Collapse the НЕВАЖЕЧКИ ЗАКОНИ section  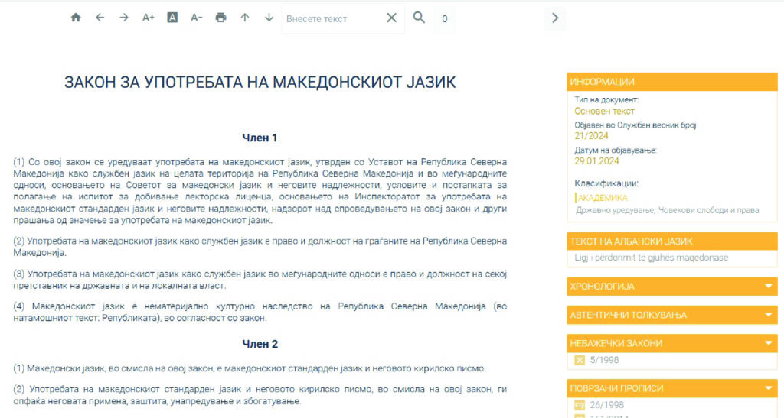tap(769, 343)
